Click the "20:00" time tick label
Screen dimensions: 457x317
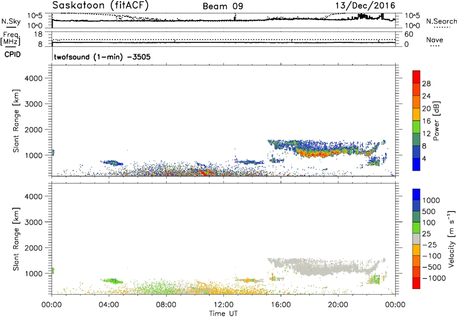click(338, 305)
